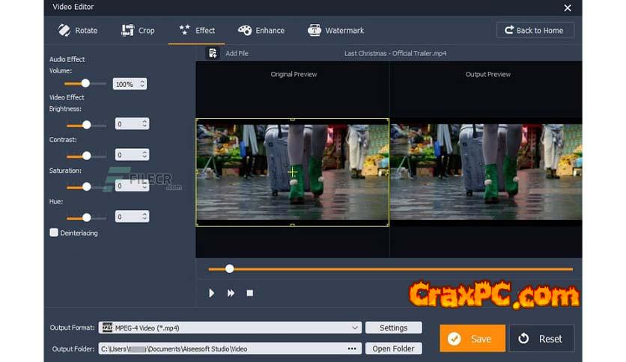
Task: Click the three-dot browse folder icon
Action: (352, 349)
